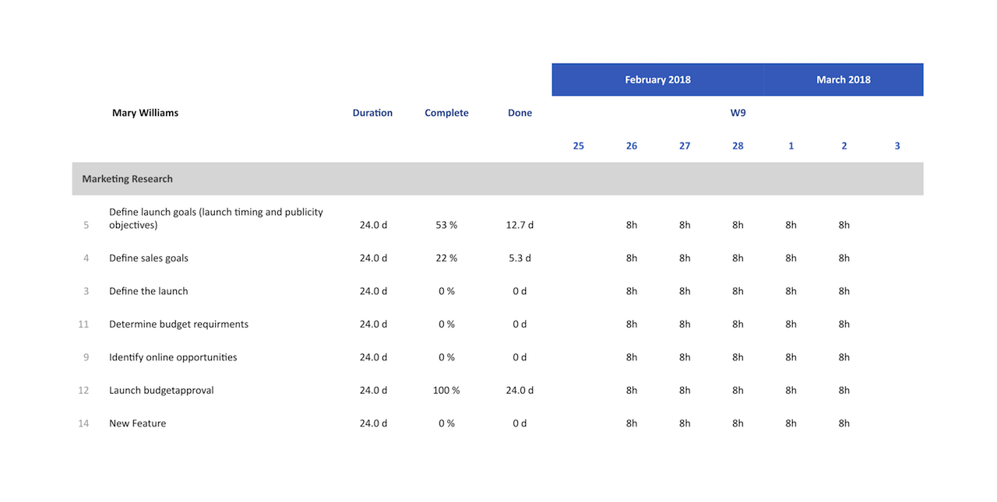Open the Define sales goals task
The image size is (997, 502).
tap(149, 258)
